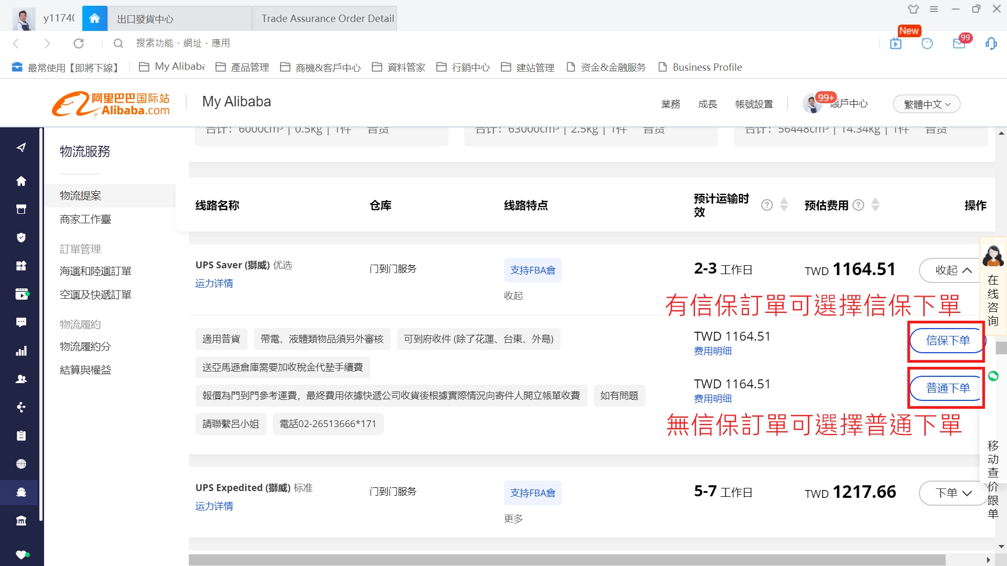Expand UPS Expedited features via 更多
The image size is (1007, 566).
tap(513, 519)
